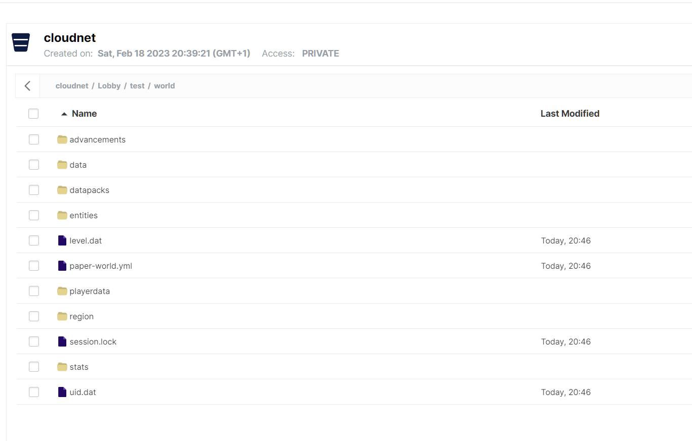Check the data row checkbox

34,165
